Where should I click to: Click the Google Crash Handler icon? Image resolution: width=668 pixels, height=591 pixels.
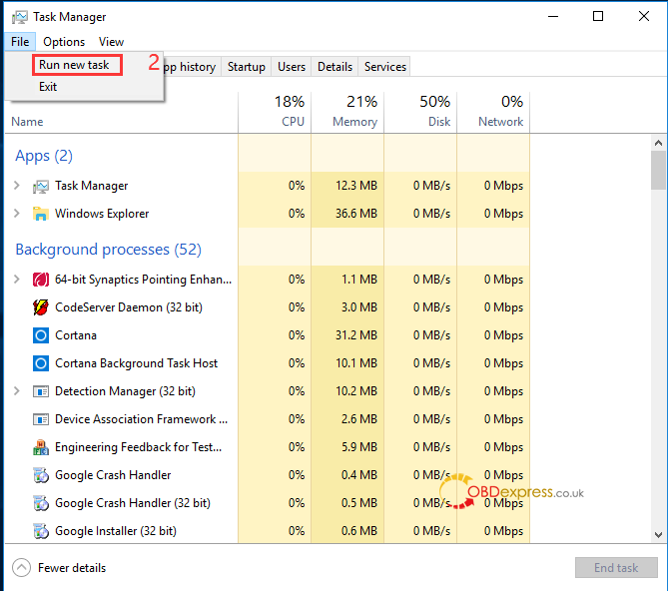coord(41,475)
